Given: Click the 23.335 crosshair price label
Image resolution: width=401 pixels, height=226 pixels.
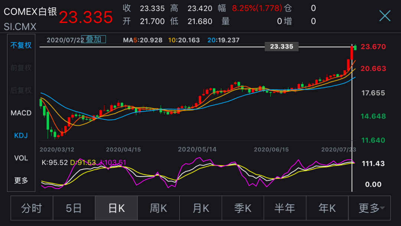Looking at the screenshot, I should [x=281, y=46].
